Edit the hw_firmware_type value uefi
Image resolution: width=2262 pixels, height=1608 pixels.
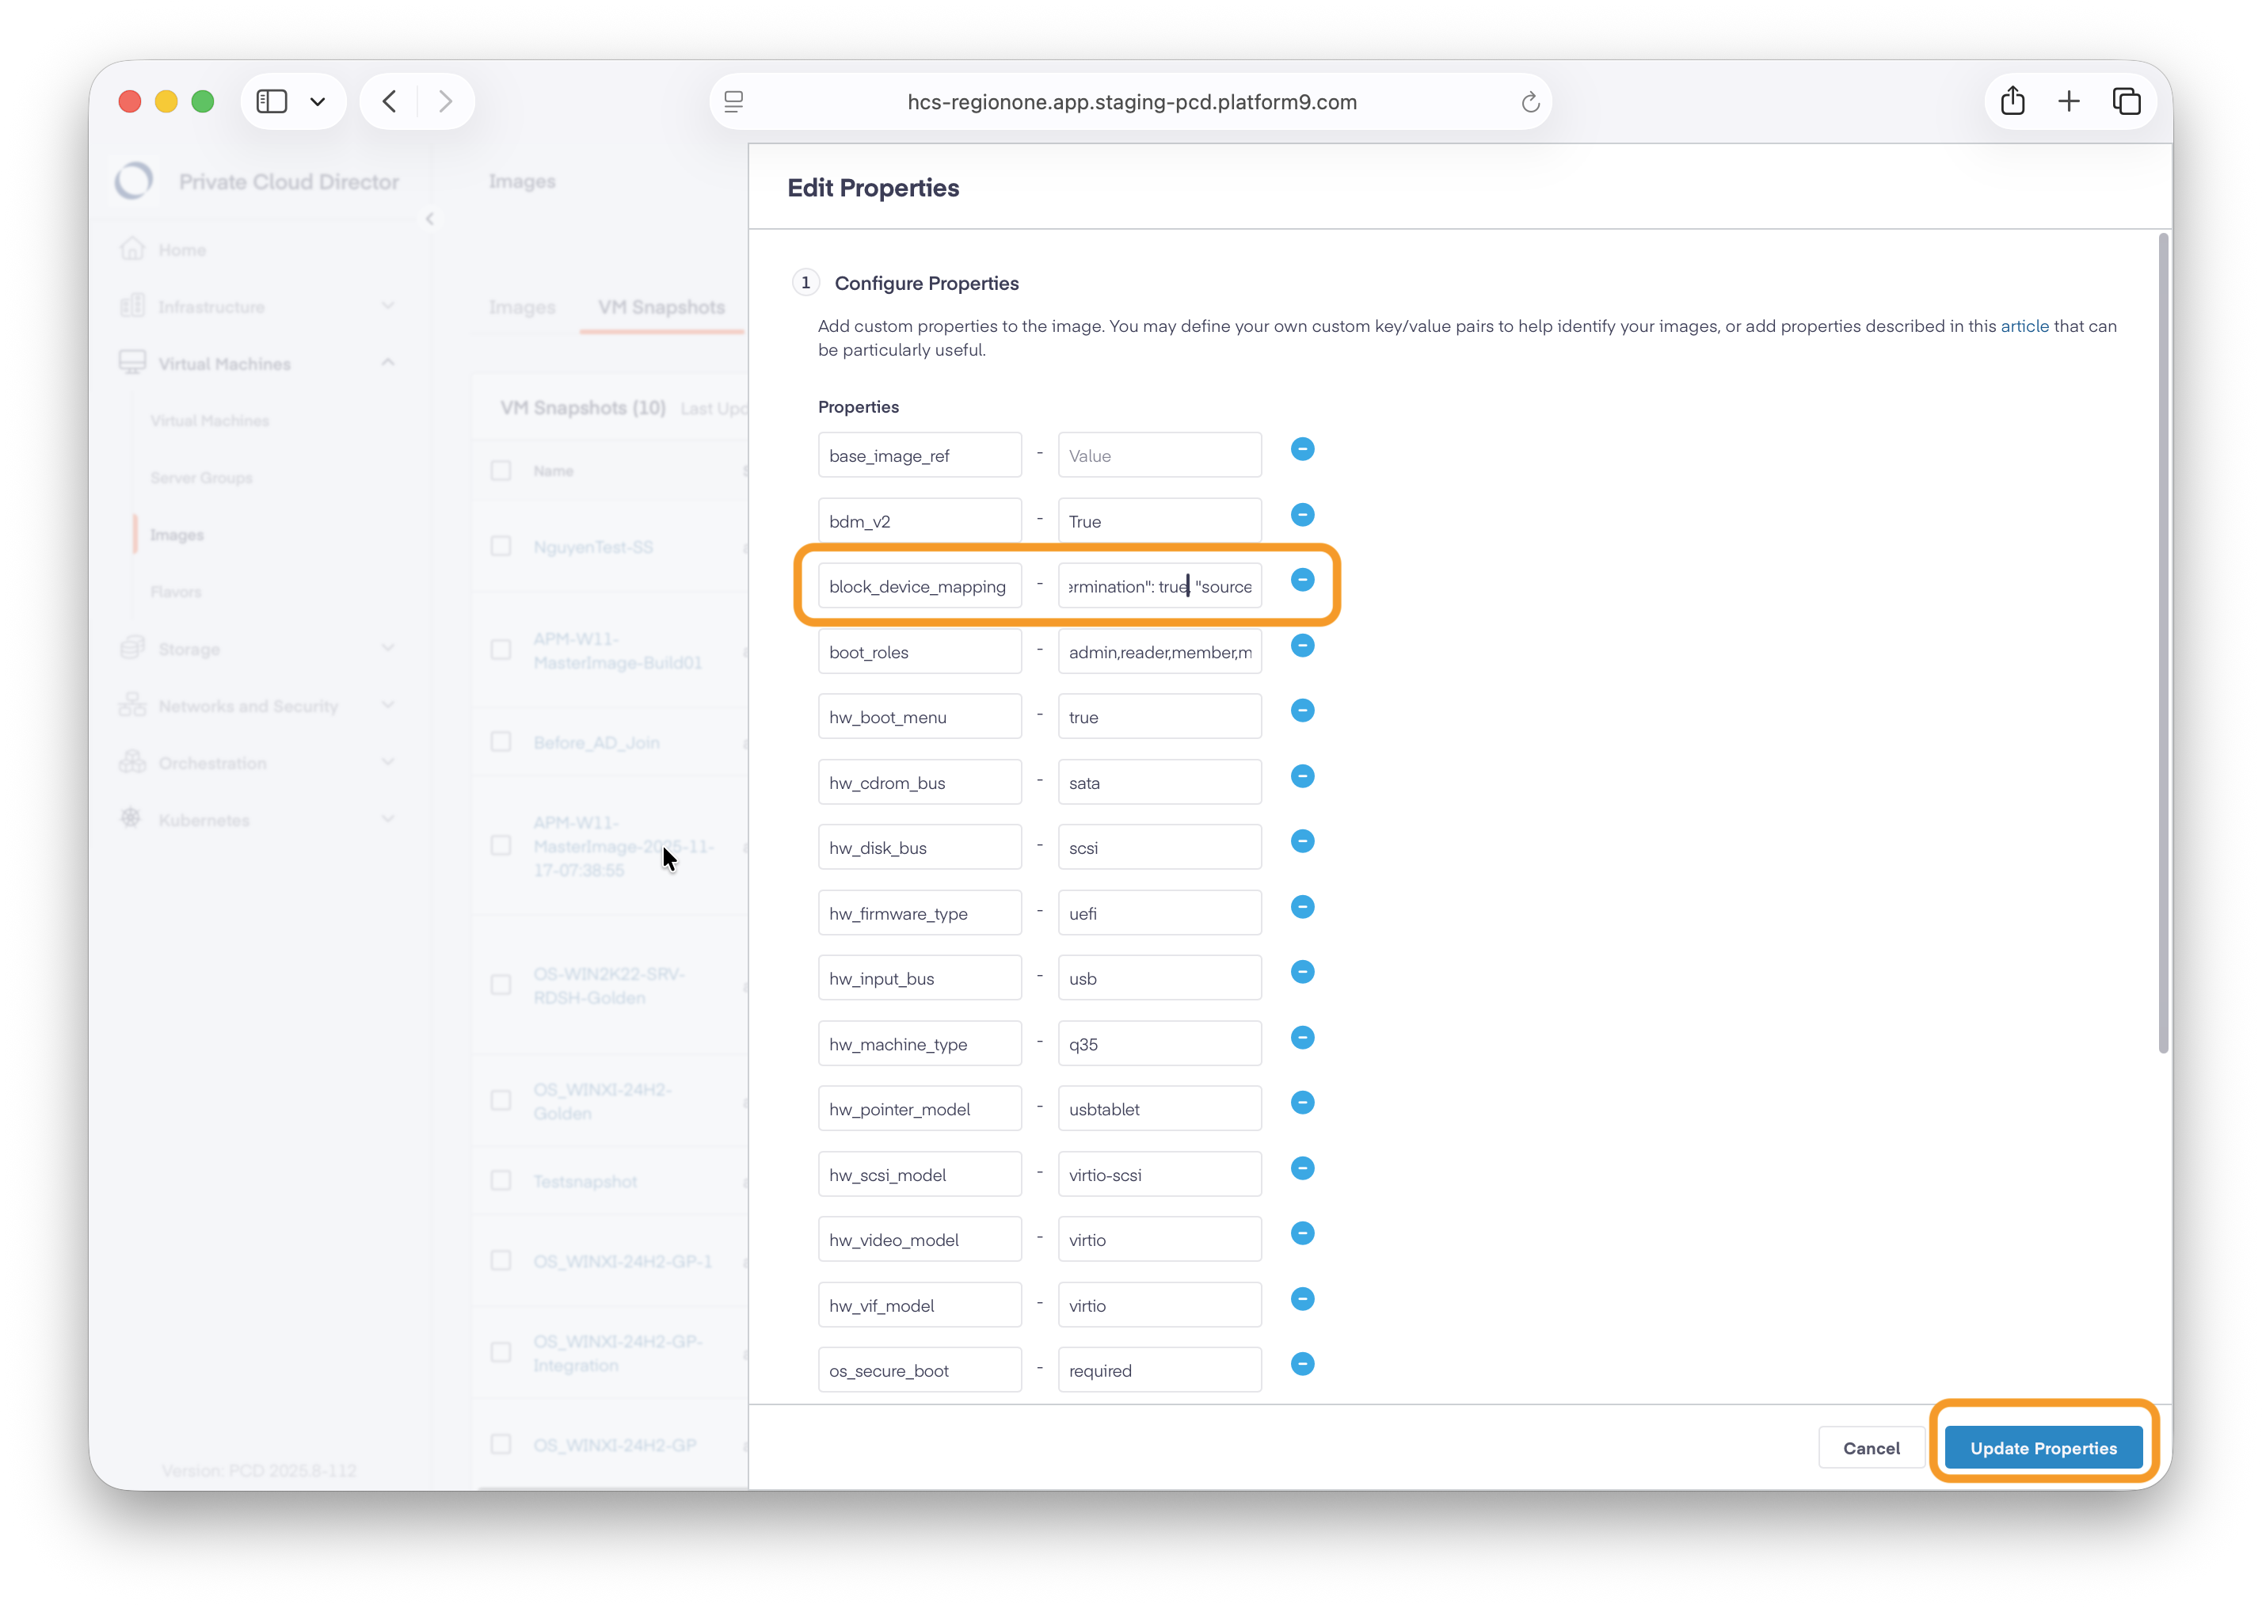tap(1160, 913)
